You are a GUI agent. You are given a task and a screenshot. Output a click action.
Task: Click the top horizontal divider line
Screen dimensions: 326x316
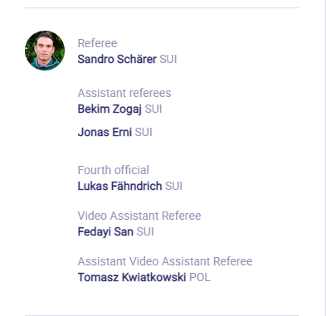click(x=162, y=7)
